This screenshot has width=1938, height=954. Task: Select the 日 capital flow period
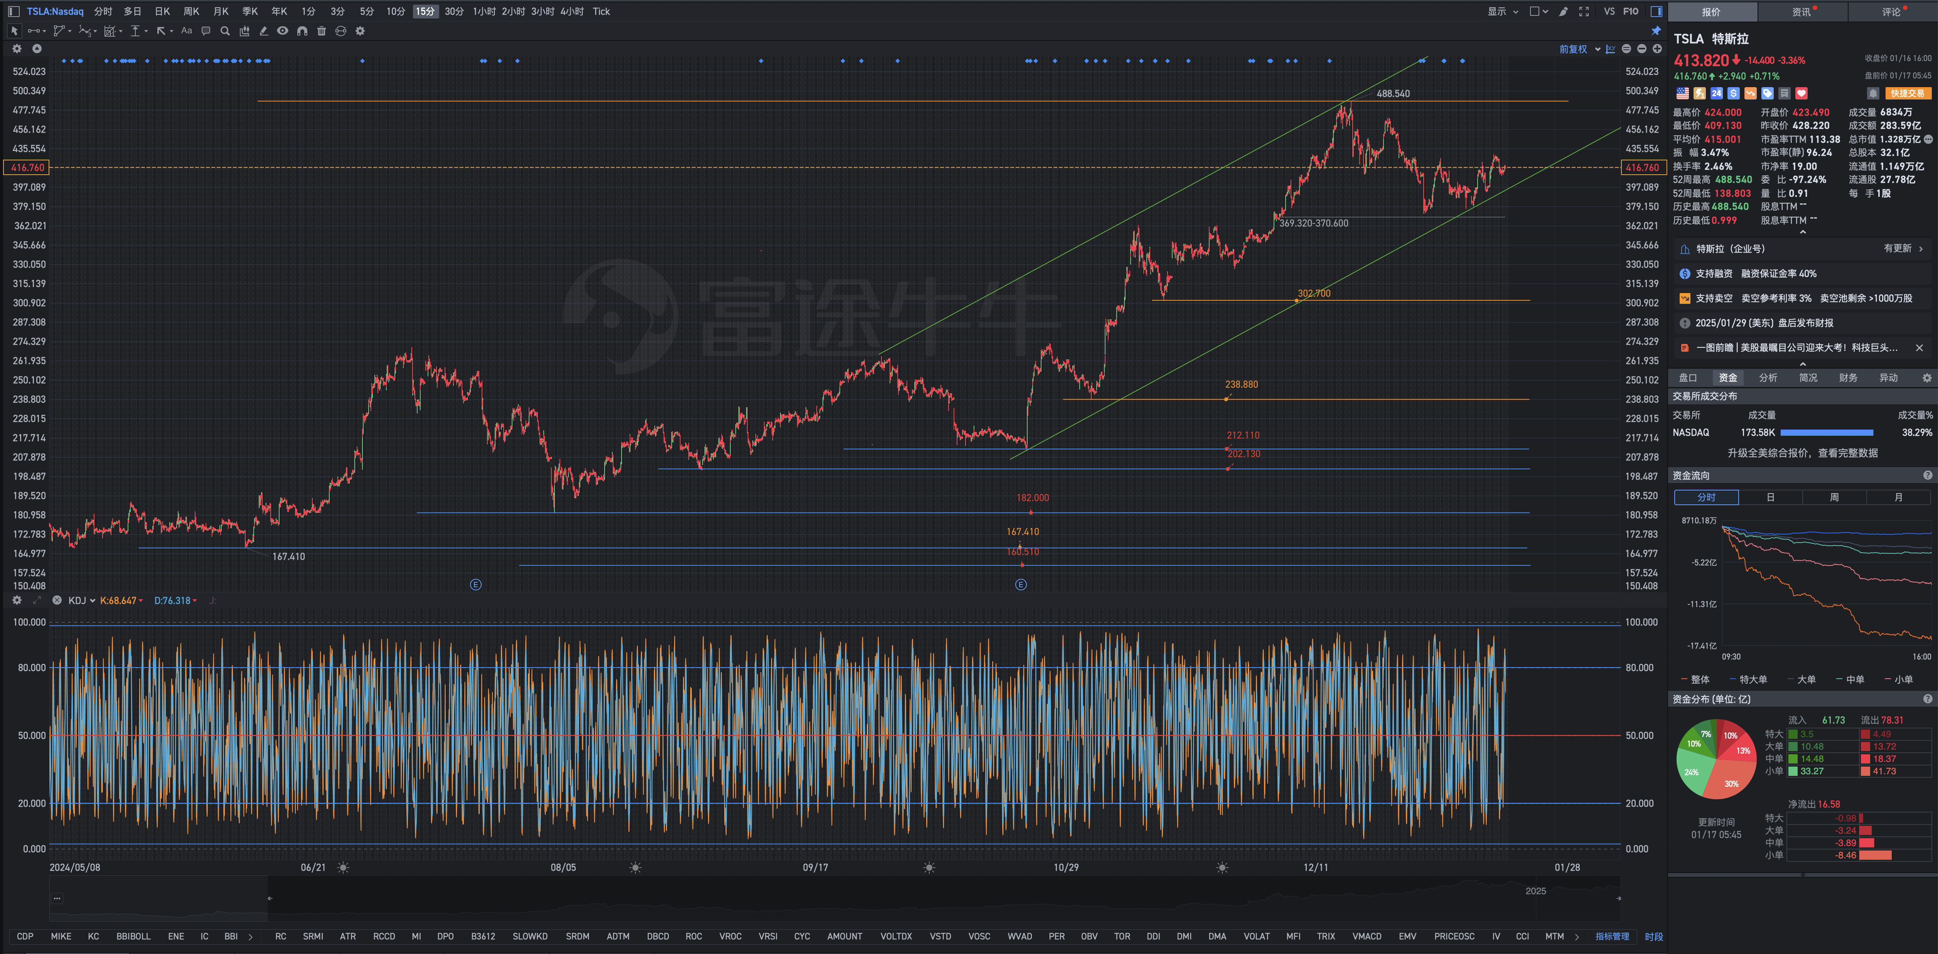click(1770, 497)
